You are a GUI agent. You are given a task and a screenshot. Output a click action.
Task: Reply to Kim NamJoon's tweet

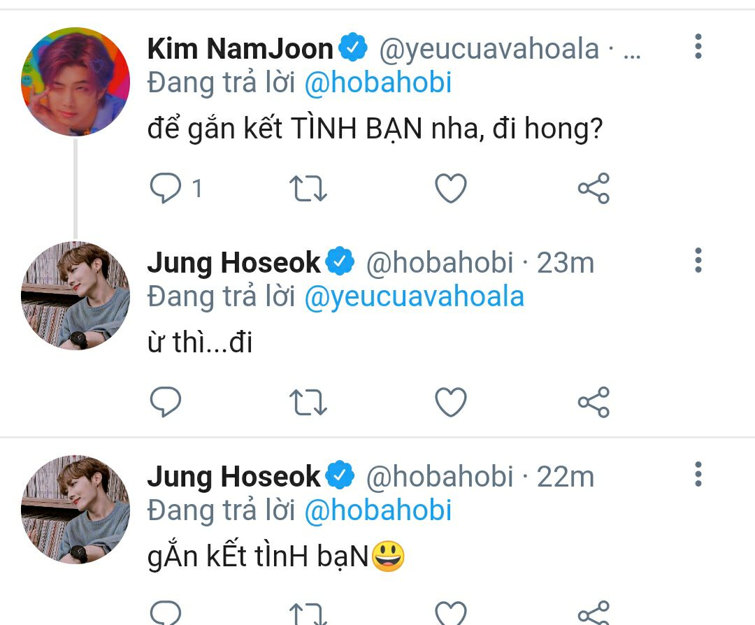pos(166,188)
